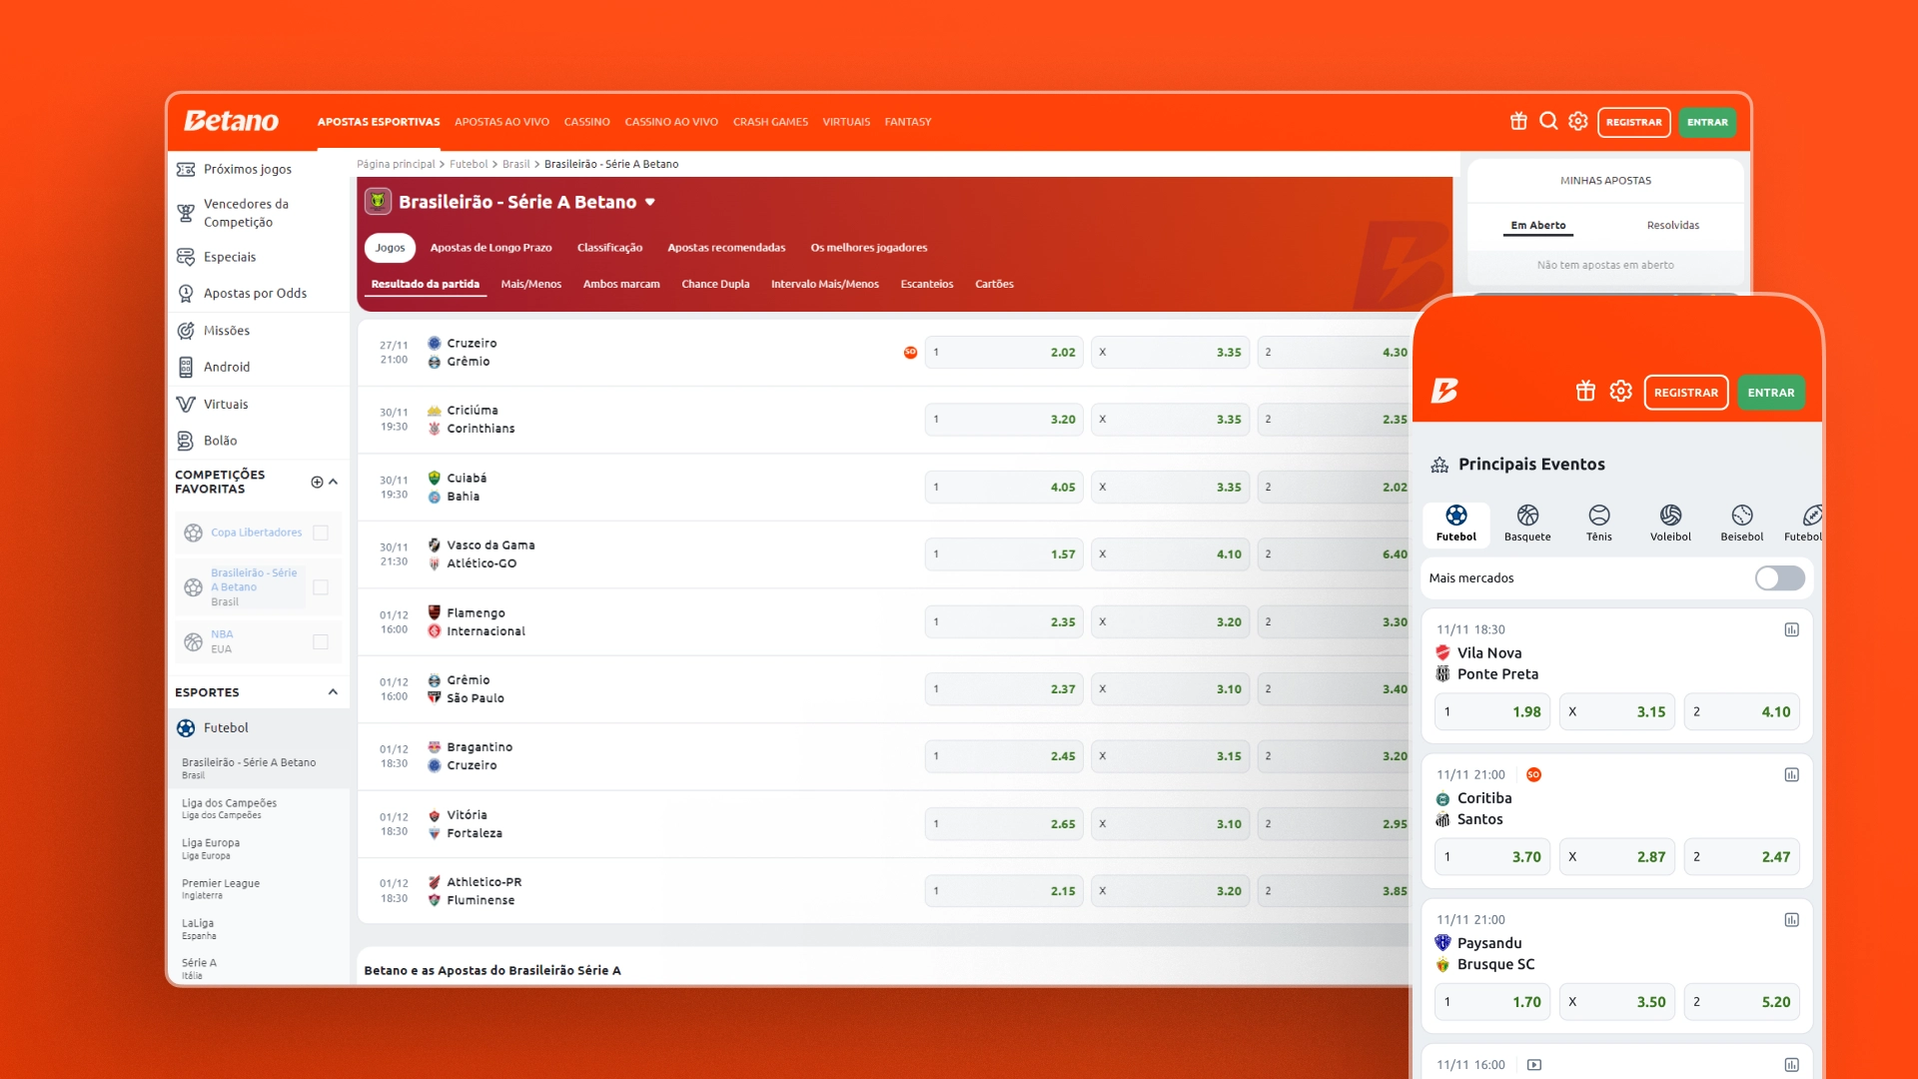Bet on Flamengo vs Internacional draw at 3.20
Image resolution: width=1918 pixels, height=1079 pixels.
point(1170,621)
